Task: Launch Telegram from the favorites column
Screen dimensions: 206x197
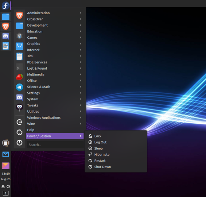Action: (x=19, y=87)
